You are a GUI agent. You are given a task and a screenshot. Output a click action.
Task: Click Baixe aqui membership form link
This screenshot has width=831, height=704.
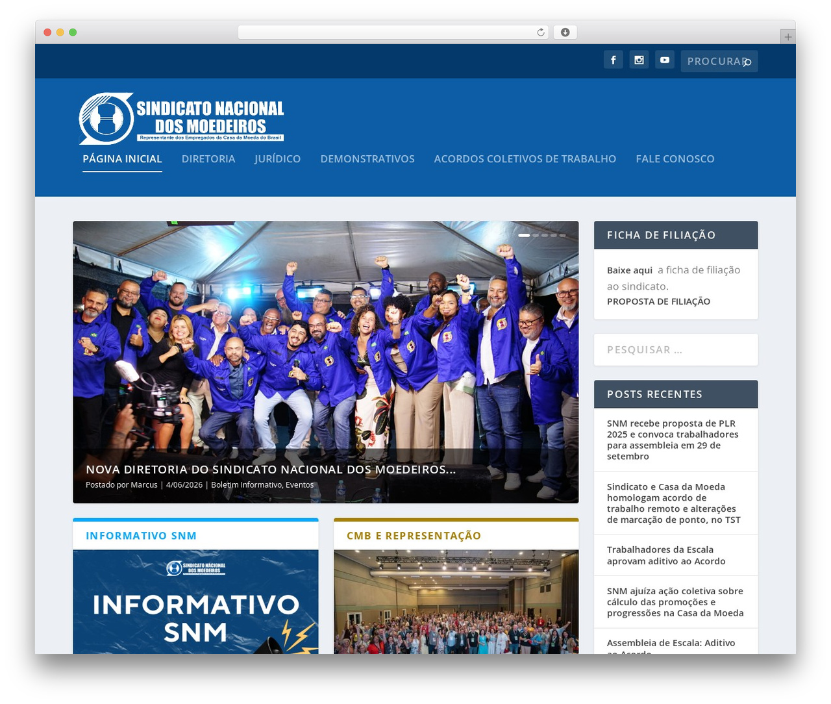[x=630, y=270]
